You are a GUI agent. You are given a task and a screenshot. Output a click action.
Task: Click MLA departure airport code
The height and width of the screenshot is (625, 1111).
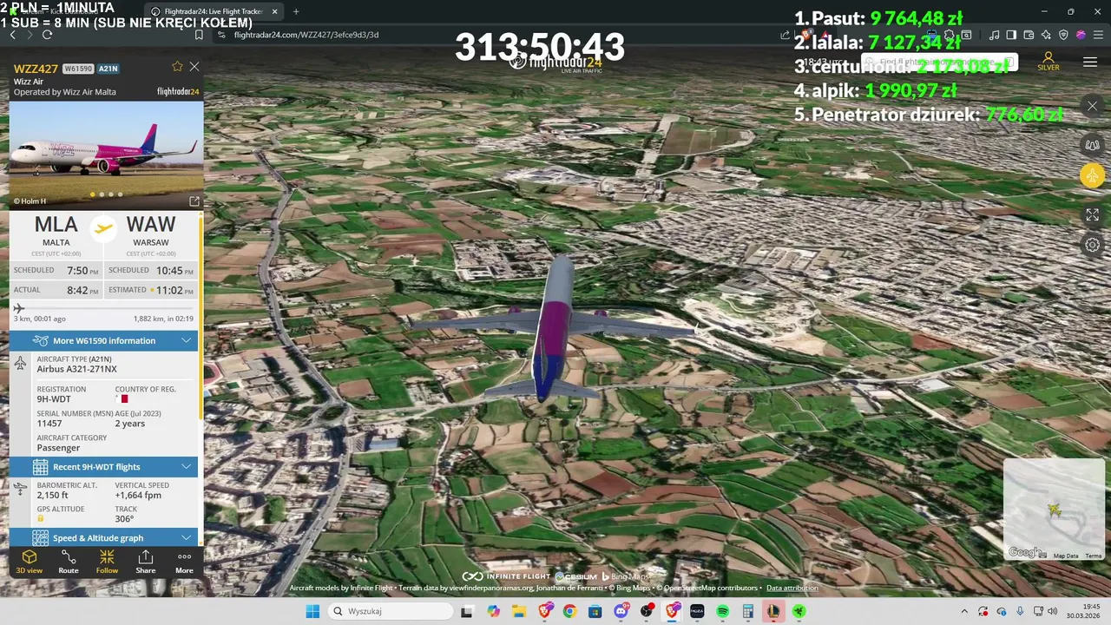pos(56,226)
